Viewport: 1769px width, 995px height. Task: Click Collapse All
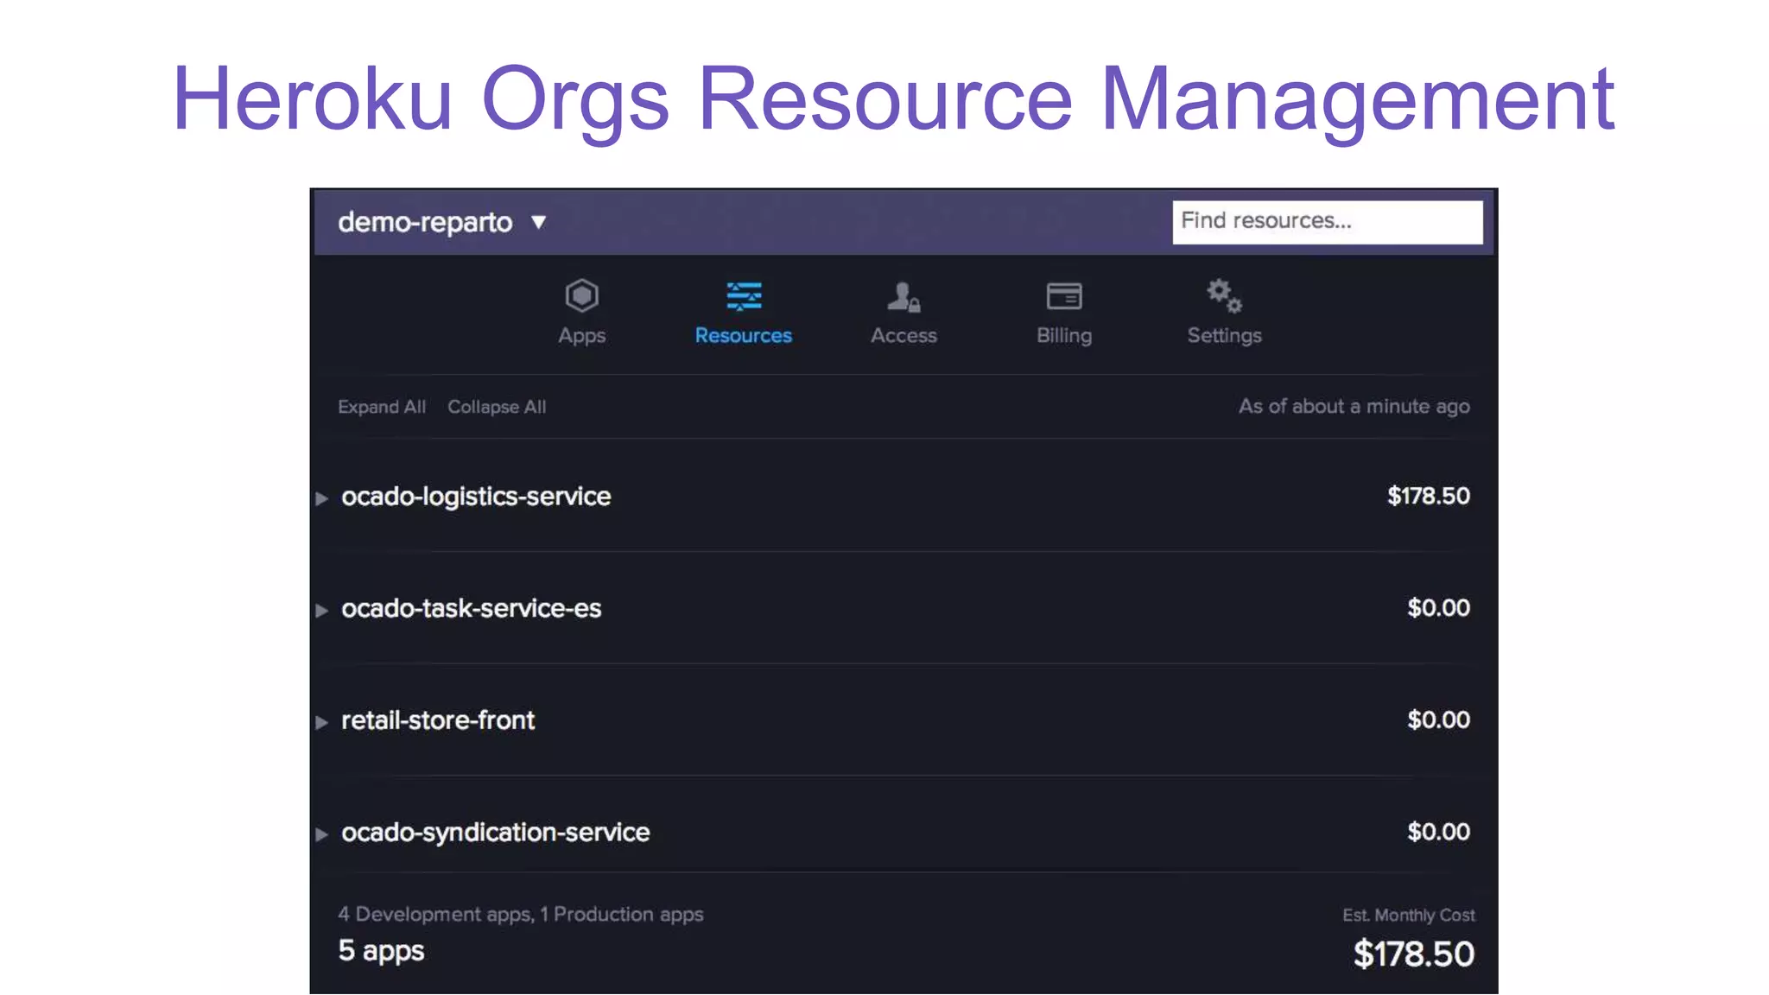click(x=497, y=407)
